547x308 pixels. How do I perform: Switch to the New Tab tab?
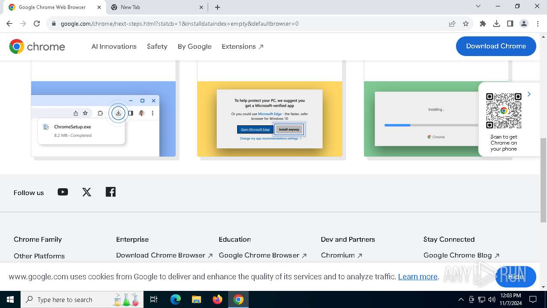tap(156, 7)
